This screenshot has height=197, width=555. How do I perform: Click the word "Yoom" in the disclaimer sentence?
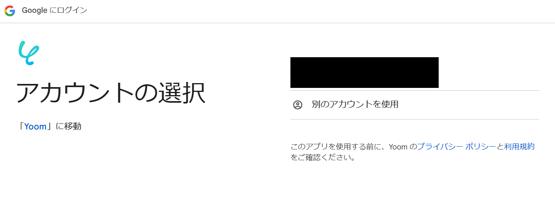pyautogui.click(x=398, y=147)
